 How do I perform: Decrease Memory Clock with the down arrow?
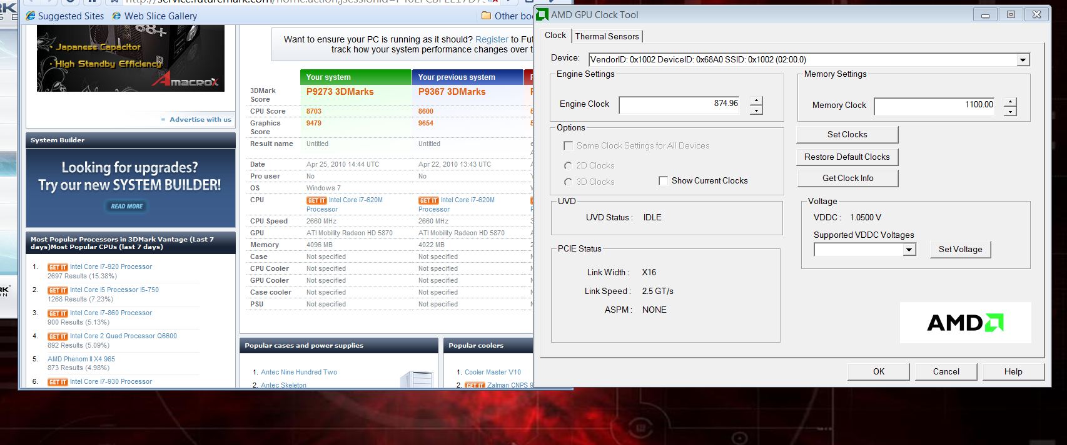pyautogui.click(x=1010, y=112)
